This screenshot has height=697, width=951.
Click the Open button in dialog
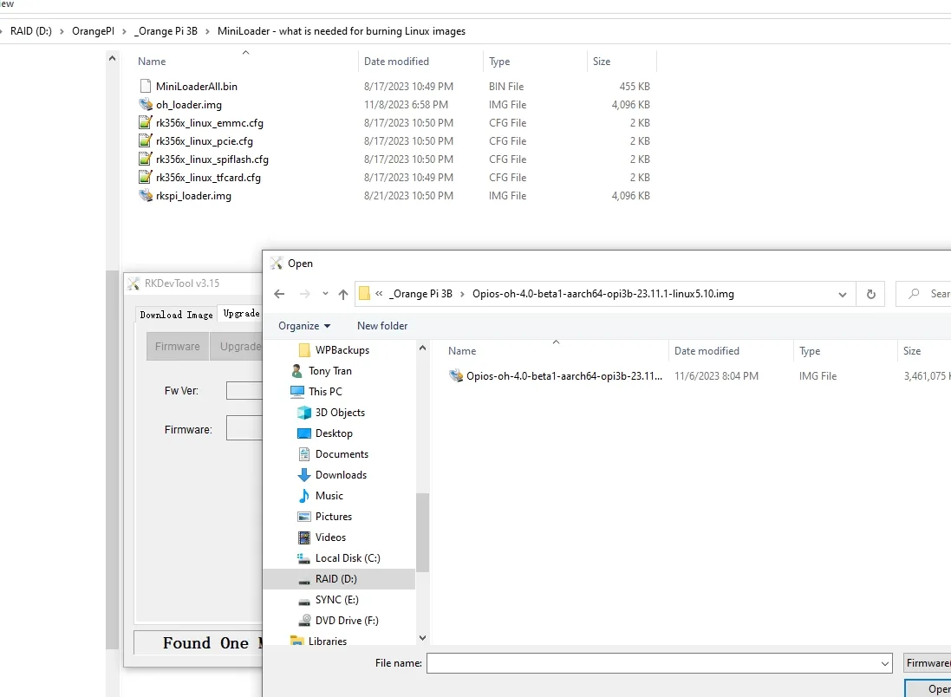pos(928,688)
